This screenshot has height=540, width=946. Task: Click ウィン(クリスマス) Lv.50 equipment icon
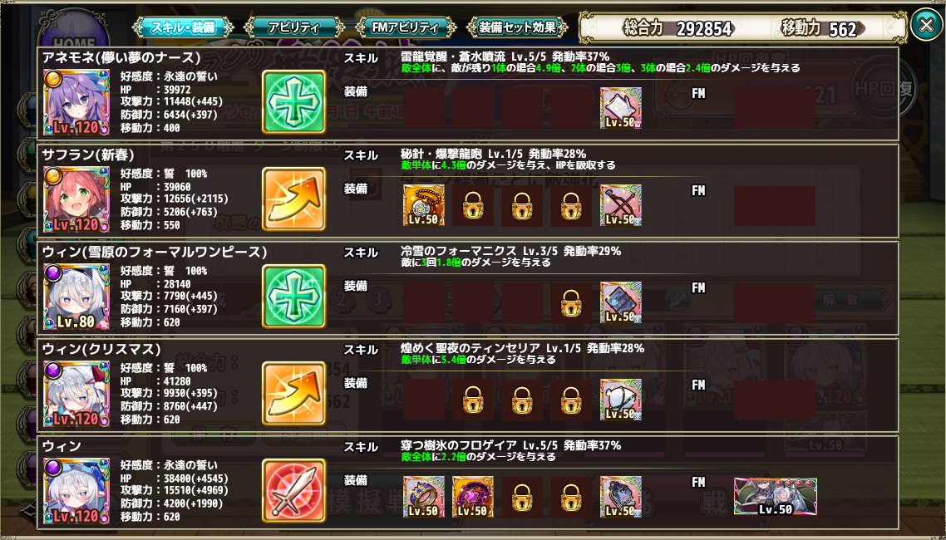click(x=621, y=400)
